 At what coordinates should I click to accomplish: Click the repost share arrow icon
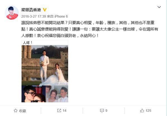click(59, 111)
